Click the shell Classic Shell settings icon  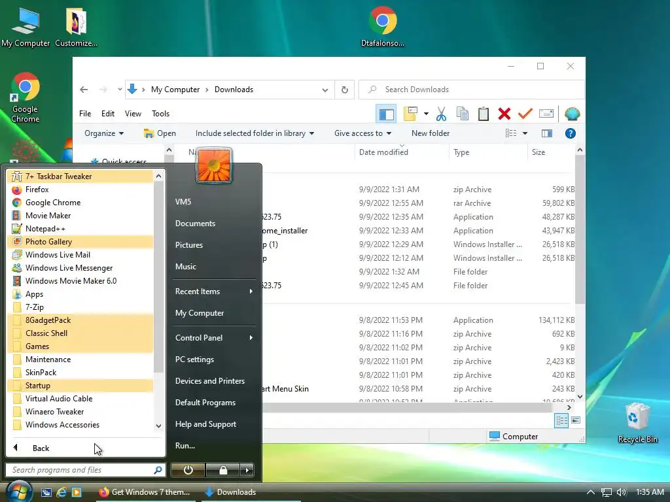tap(572, 114)
